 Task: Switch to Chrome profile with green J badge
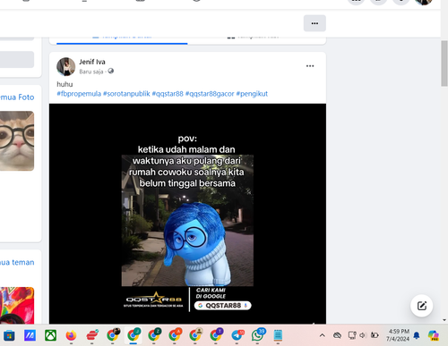(x=134, y=335)
